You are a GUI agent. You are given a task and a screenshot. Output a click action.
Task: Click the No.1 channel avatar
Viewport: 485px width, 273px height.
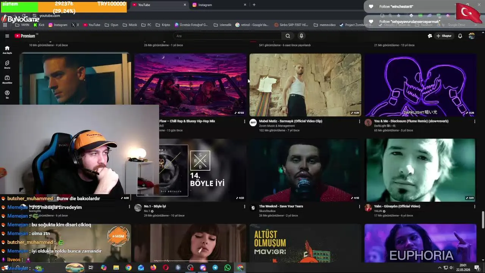(138, 208)
